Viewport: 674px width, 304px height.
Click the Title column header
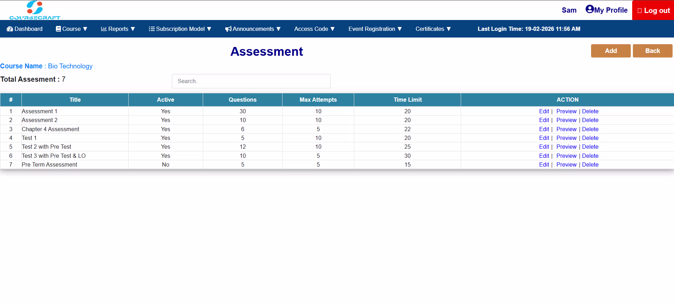[75, 100]
